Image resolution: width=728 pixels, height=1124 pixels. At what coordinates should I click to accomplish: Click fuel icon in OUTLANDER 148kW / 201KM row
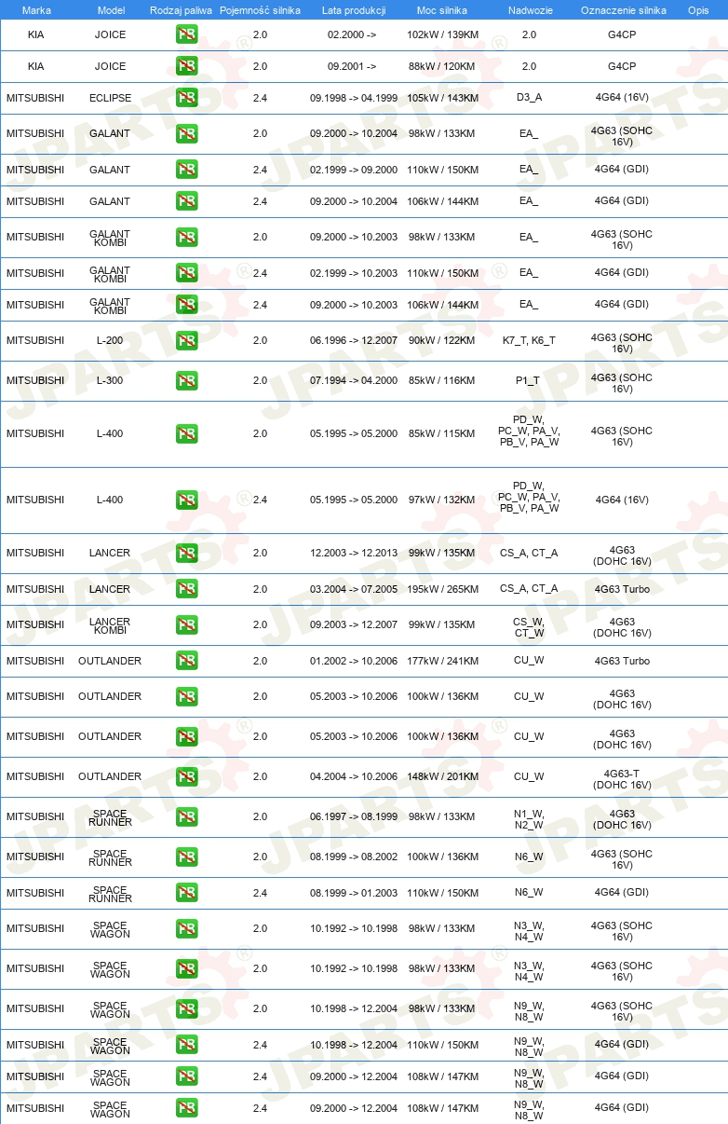click(186, 777)
